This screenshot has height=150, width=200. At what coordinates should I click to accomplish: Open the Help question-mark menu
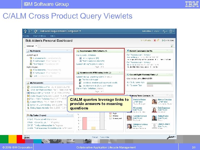[172, 31]
